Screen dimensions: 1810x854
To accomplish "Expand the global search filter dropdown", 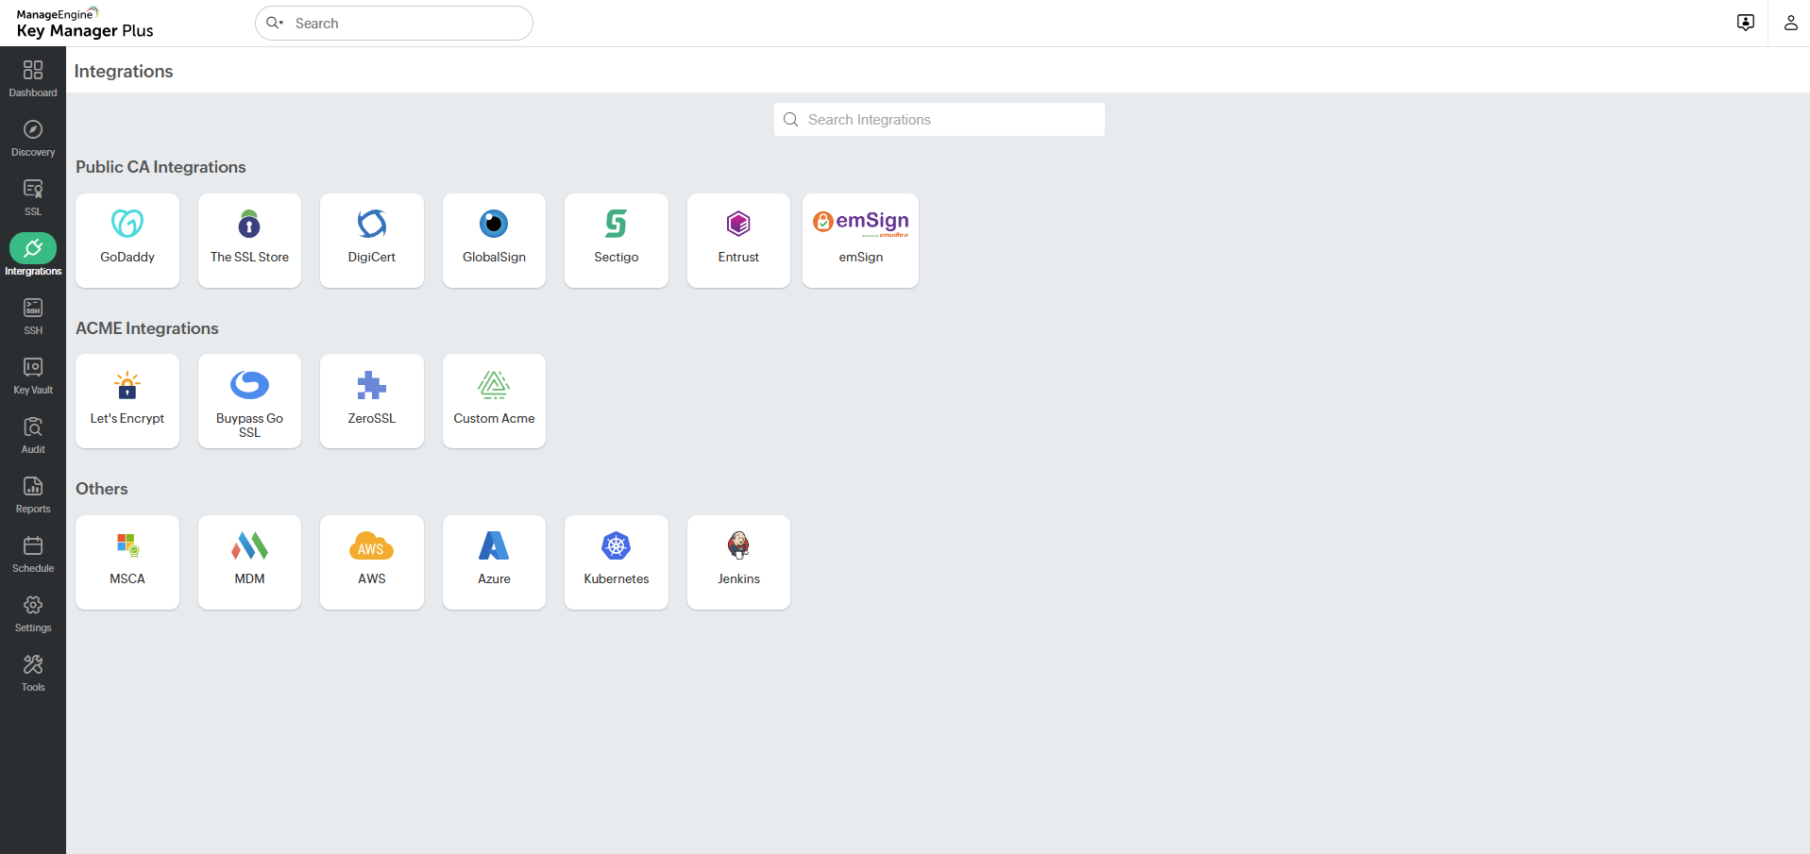I will (275, 23).
